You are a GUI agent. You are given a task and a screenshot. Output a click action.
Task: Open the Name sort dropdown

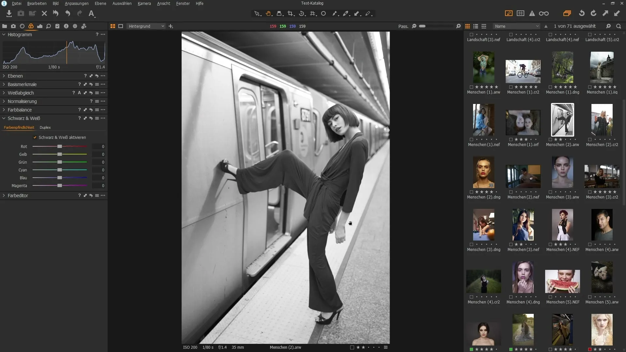(517, 26)
